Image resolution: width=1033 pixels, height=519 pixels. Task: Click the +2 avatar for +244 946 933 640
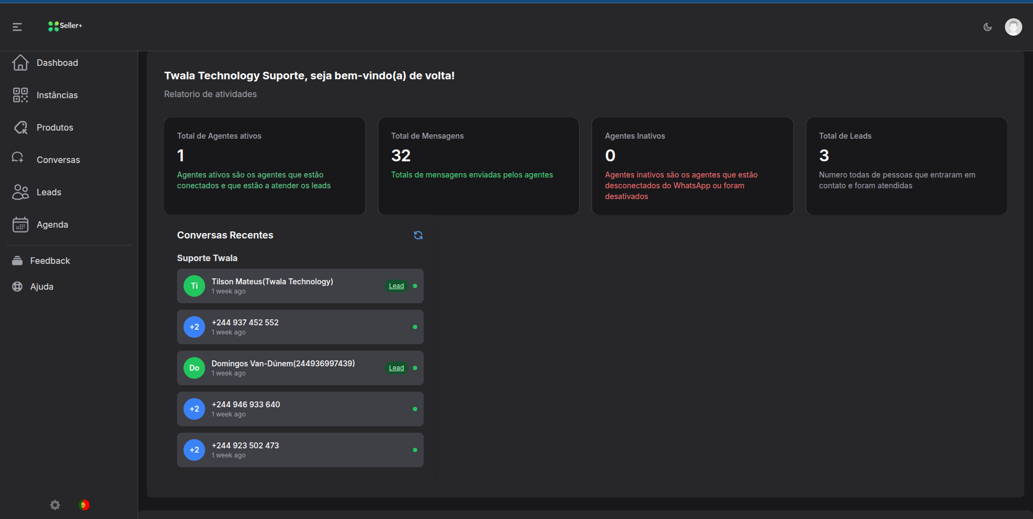click(194, 409)
